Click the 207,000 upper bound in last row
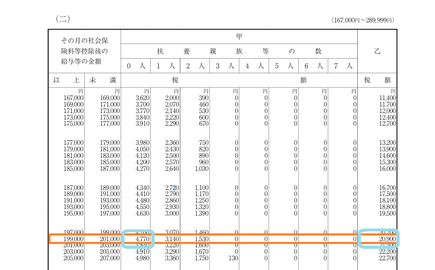The width and height of the screenshot is (435, 270). point(110,258)
